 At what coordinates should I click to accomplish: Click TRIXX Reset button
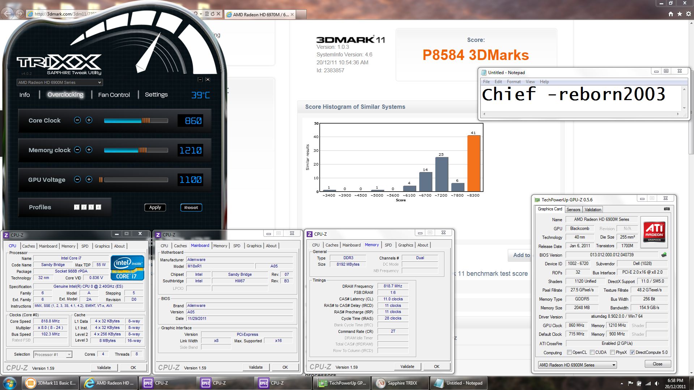tap(191, 207)
